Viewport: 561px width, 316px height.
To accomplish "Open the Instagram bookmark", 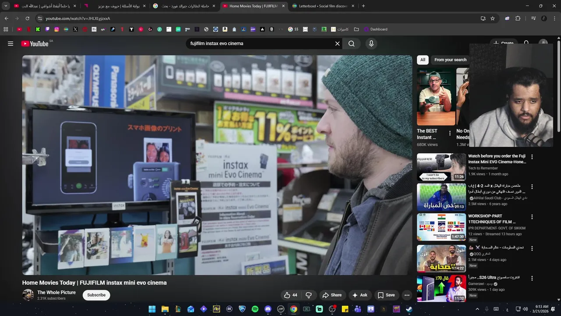I will 57,29.
